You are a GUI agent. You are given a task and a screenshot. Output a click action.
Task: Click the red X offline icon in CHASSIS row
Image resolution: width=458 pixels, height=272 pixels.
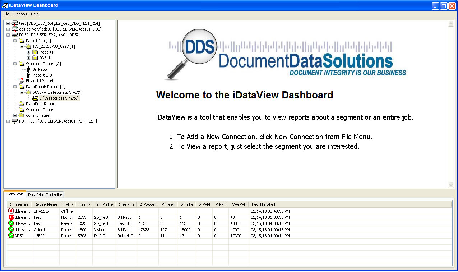(x=11, y=211)
